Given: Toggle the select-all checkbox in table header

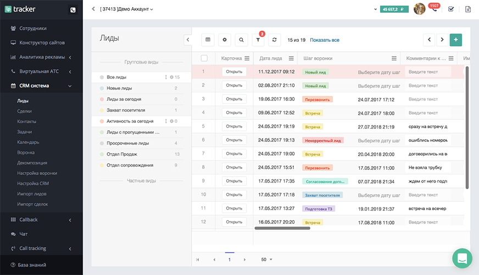Looking at the screenshot, I should point(204,58).
